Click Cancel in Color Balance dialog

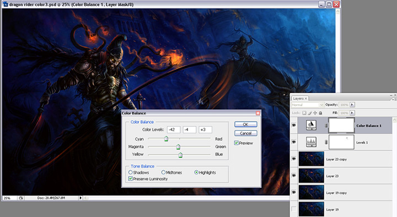tap(245, 133)
